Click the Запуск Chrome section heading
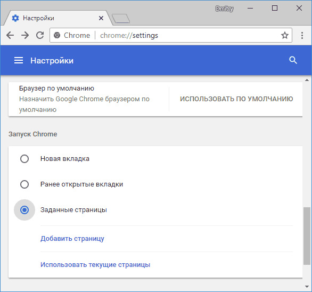312x292 pixels. point(33,134)
